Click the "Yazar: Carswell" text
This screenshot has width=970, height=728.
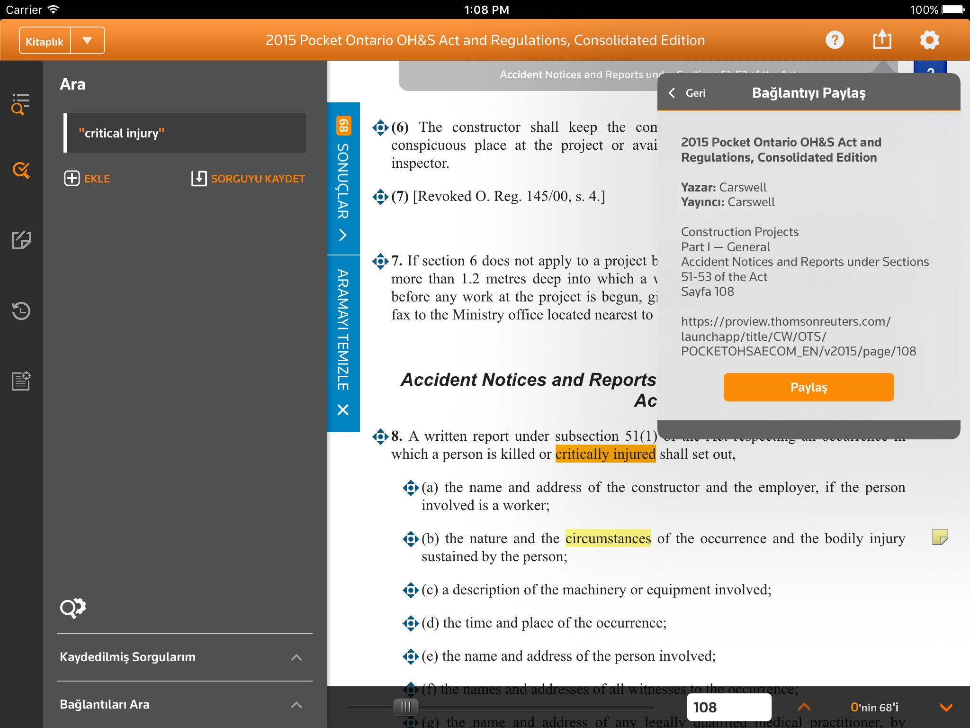coord(724,187)
